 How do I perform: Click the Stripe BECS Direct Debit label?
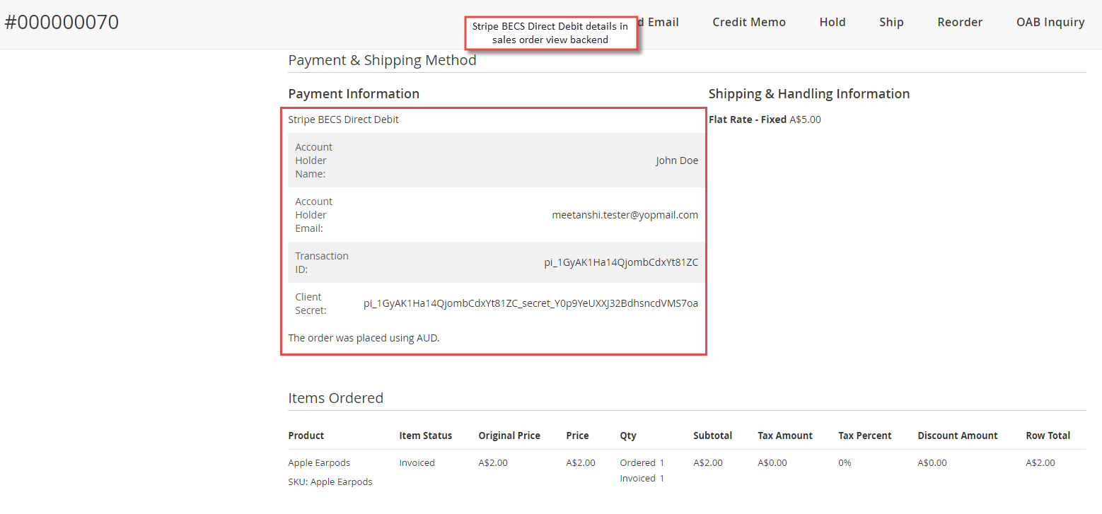point(344,119)
